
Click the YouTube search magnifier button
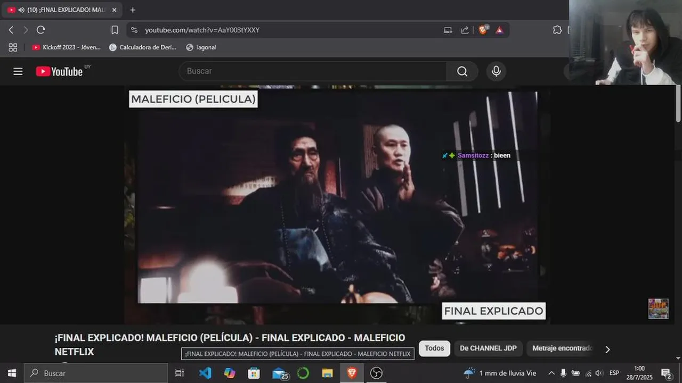point(462,71)
